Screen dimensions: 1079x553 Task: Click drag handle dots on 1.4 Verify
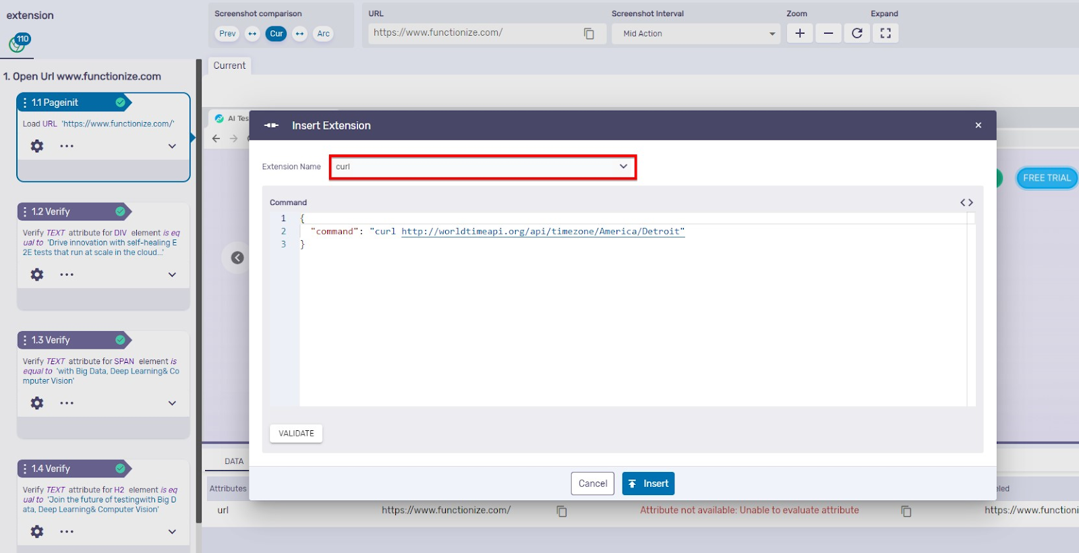pyautogui.click(x=25, y=469)
